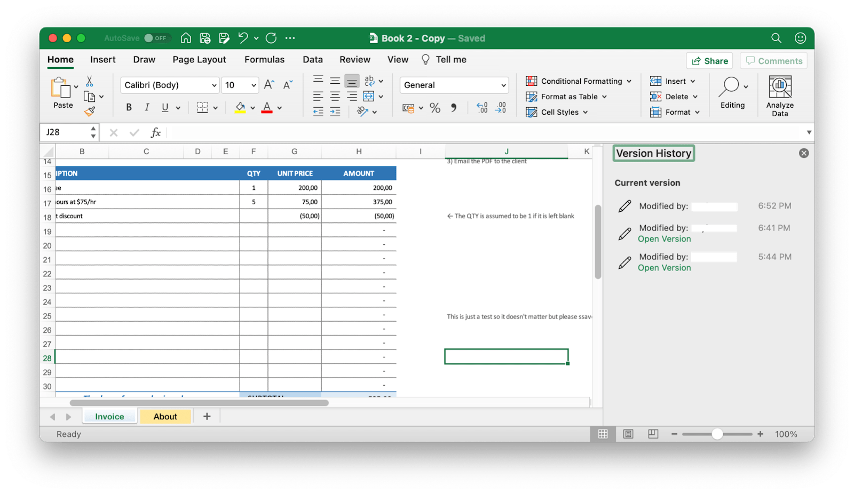Viewport: 854px width, 494px height.
Task: Open the Insert cells dropdown
Action: [673, 81]
